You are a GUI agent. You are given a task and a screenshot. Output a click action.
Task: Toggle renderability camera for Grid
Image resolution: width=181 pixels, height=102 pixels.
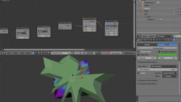[x=180, y=14]
